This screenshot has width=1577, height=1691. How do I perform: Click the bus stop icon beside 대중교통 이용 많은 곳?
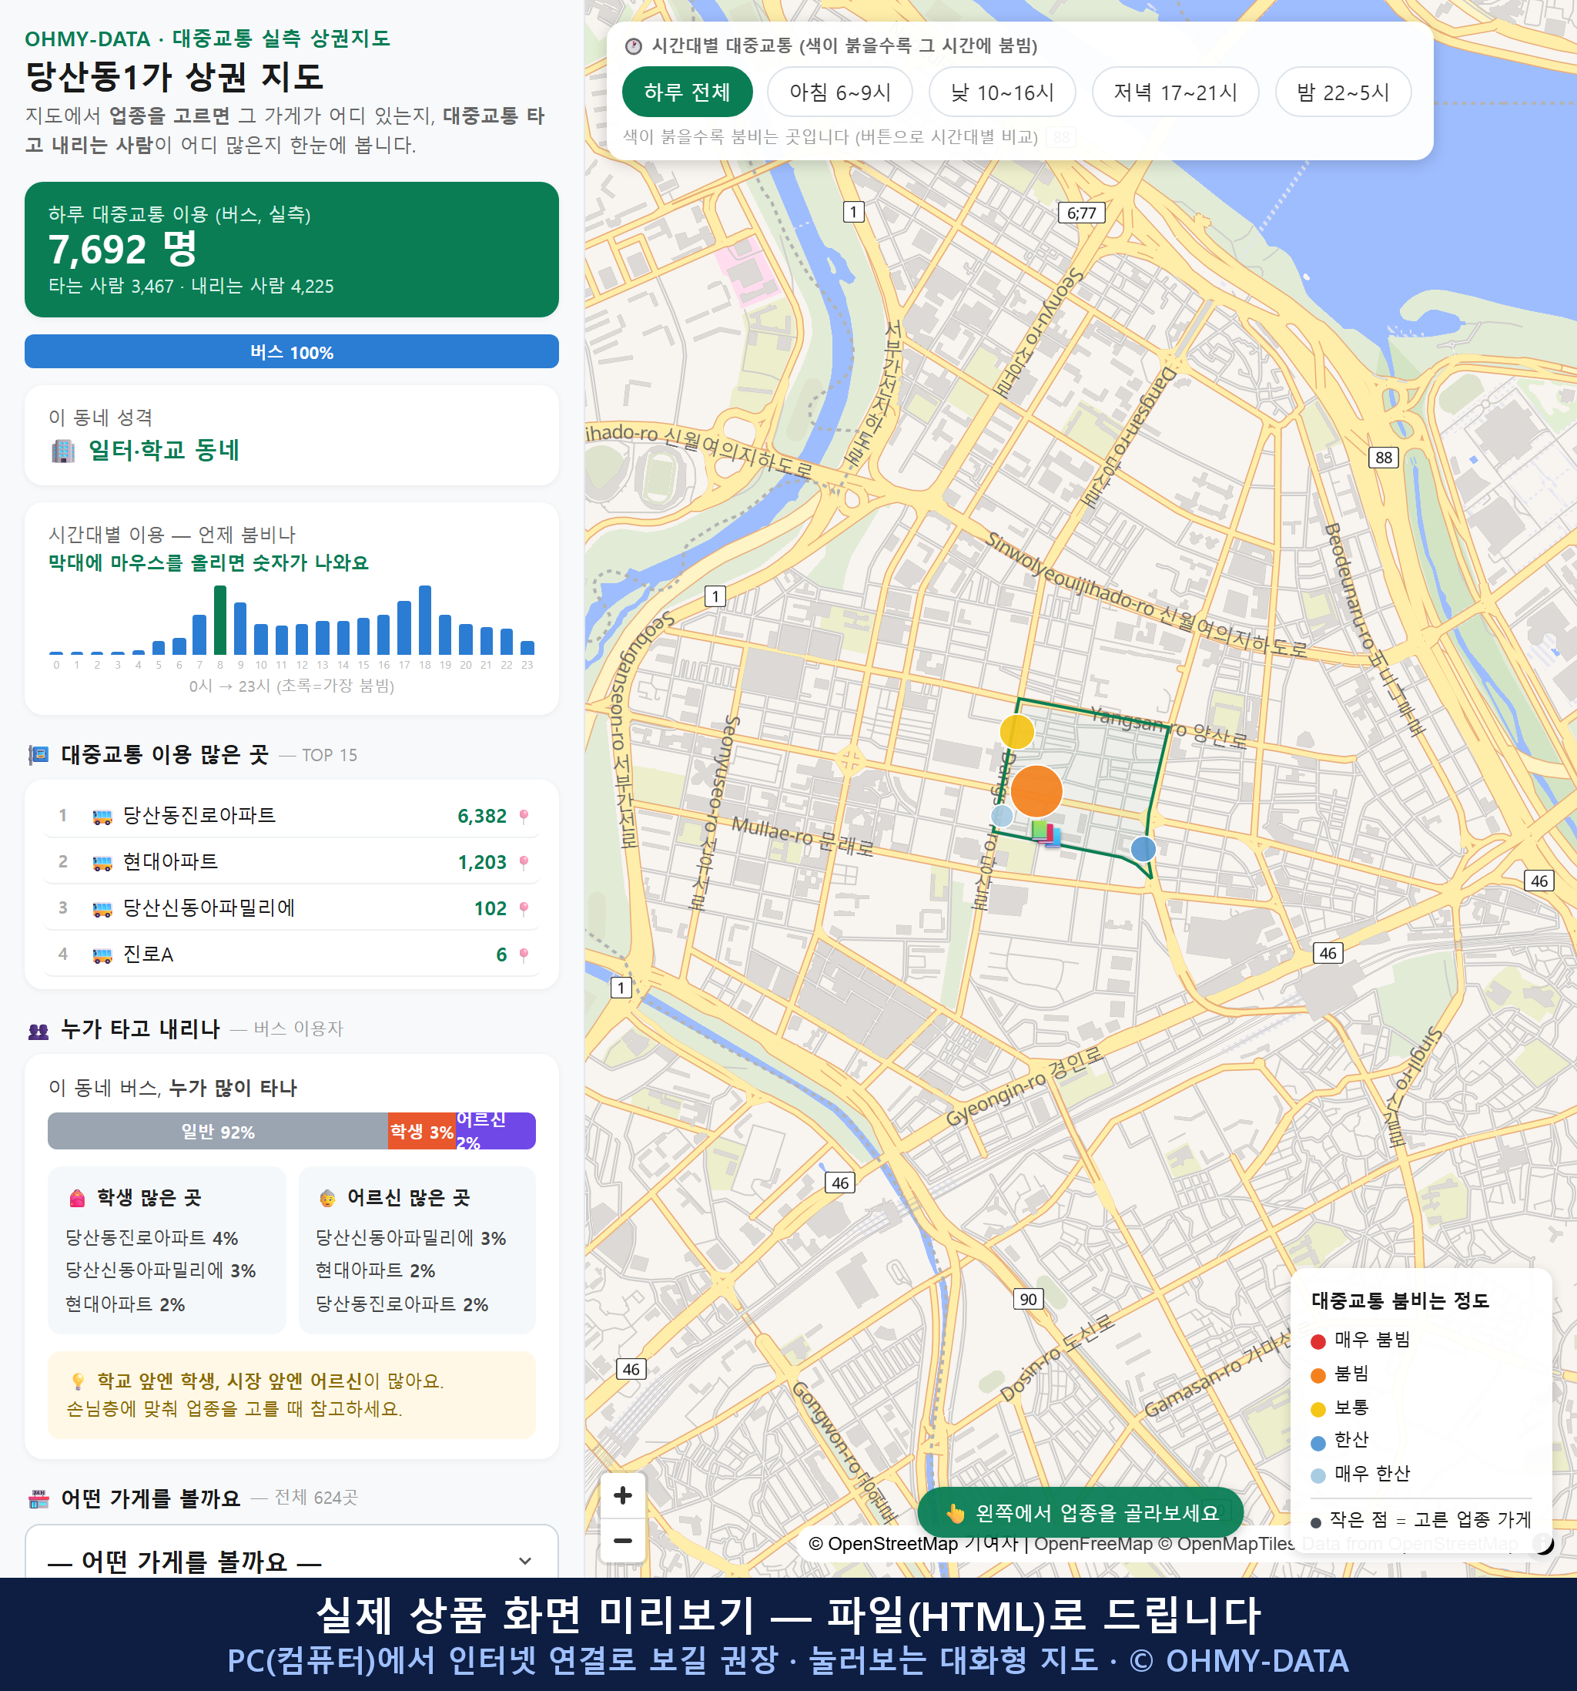coord(39,755)
